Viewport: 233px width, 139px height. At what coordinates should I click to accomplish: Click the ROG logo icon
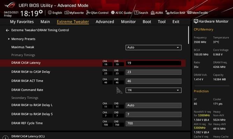(10, 5)
